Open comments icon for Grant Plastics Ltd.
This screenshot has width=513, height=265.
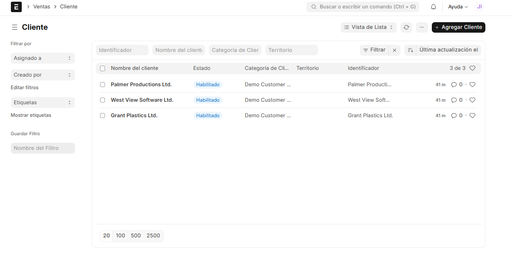[454, 116]
